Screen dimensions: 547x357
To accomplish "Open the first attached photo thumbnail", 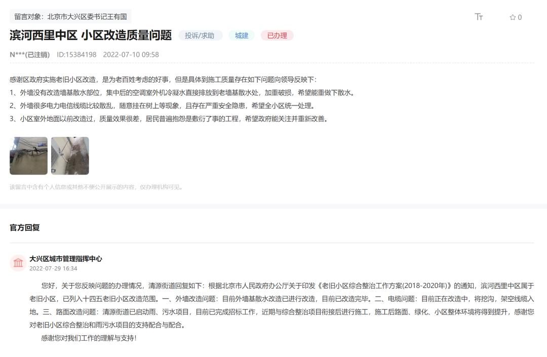I will pos(28,156).
